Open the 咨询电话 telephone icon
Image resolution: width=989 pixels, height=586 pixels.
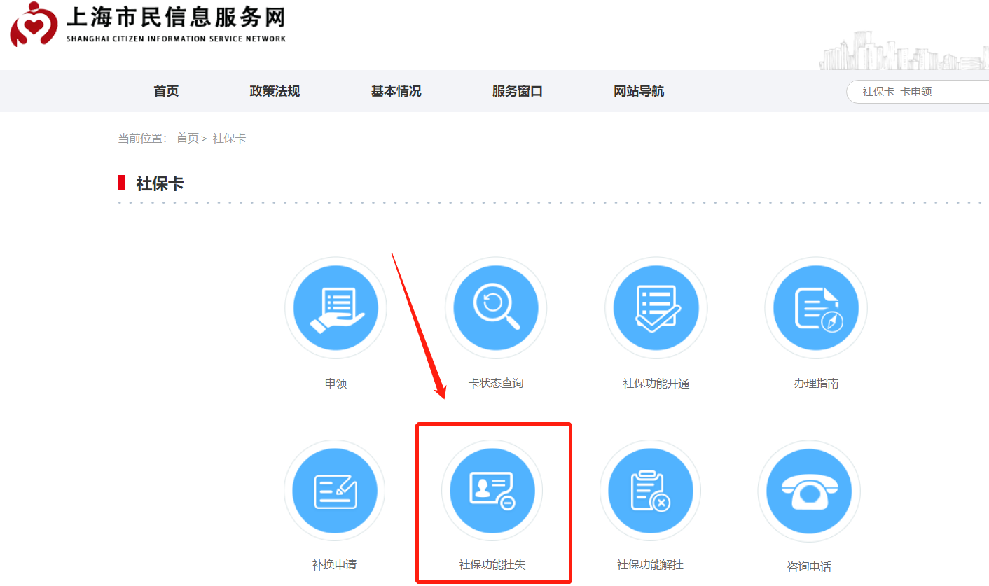(x=809, y=491)
